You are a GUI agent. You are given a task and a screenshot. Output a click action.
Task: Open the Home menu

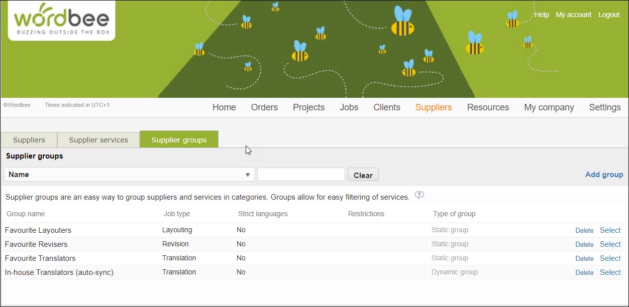[x=224, y=107]
